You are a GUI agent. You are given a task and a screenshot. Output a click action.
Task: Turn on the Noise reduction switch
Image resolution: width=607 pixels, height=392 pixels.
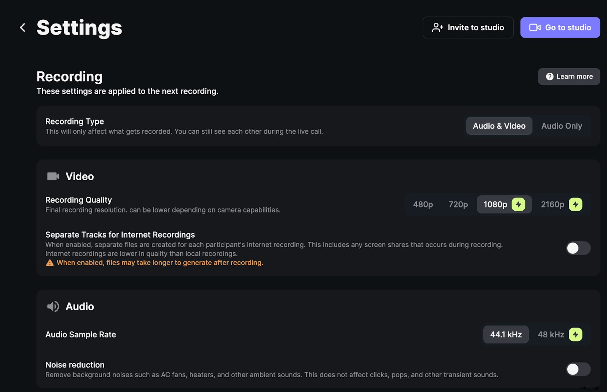tap(578, 369)
